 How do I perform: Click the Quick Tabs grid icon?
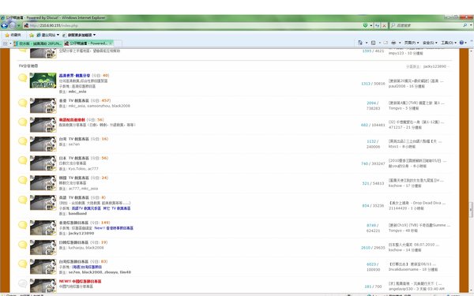[6, 43]
